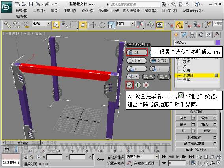This screenshot has height=168, width=224.
Task: Cancel bridge with the red X button
Action: pos(146,85)
